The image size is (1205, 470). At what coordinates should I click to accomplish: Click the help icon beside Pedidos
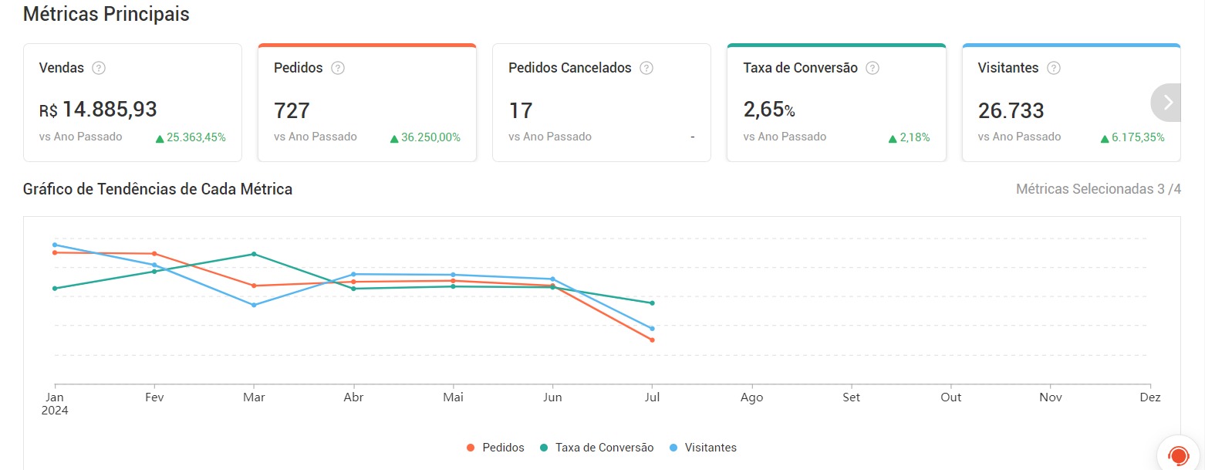point(338,68)
